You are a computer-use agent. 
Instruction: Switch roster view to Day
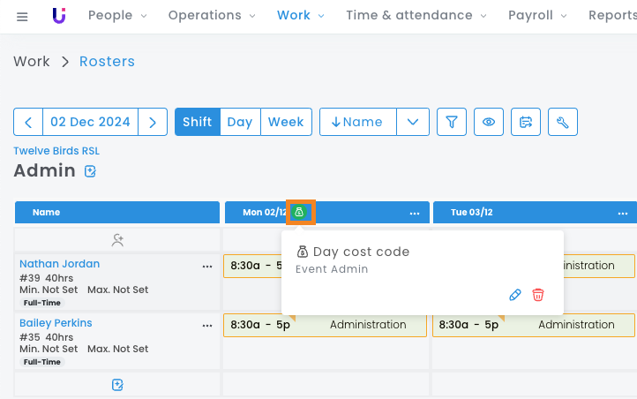(x=240, y=122)
